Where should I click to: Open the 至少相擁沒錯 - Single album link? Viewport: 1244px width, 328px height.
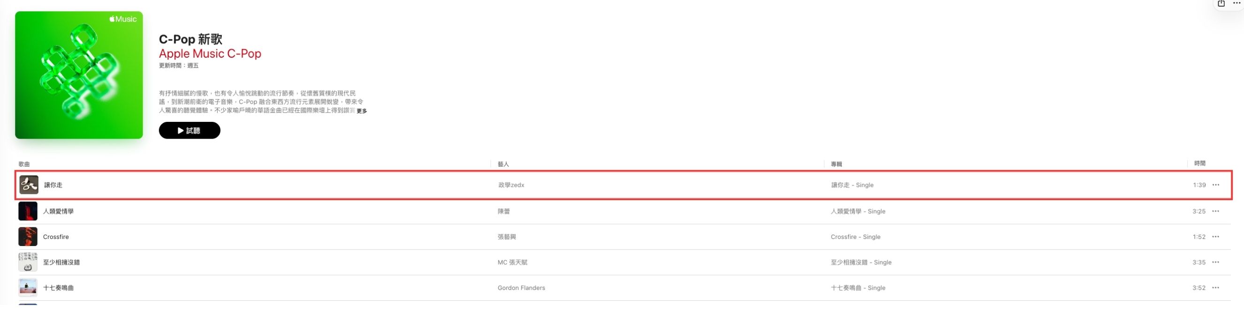(x=861, y=262)
